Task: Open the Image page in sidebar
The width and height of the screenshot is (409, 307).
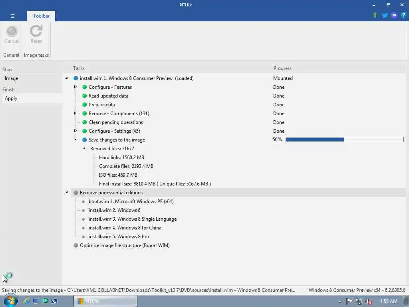Action: coord(11,78)
